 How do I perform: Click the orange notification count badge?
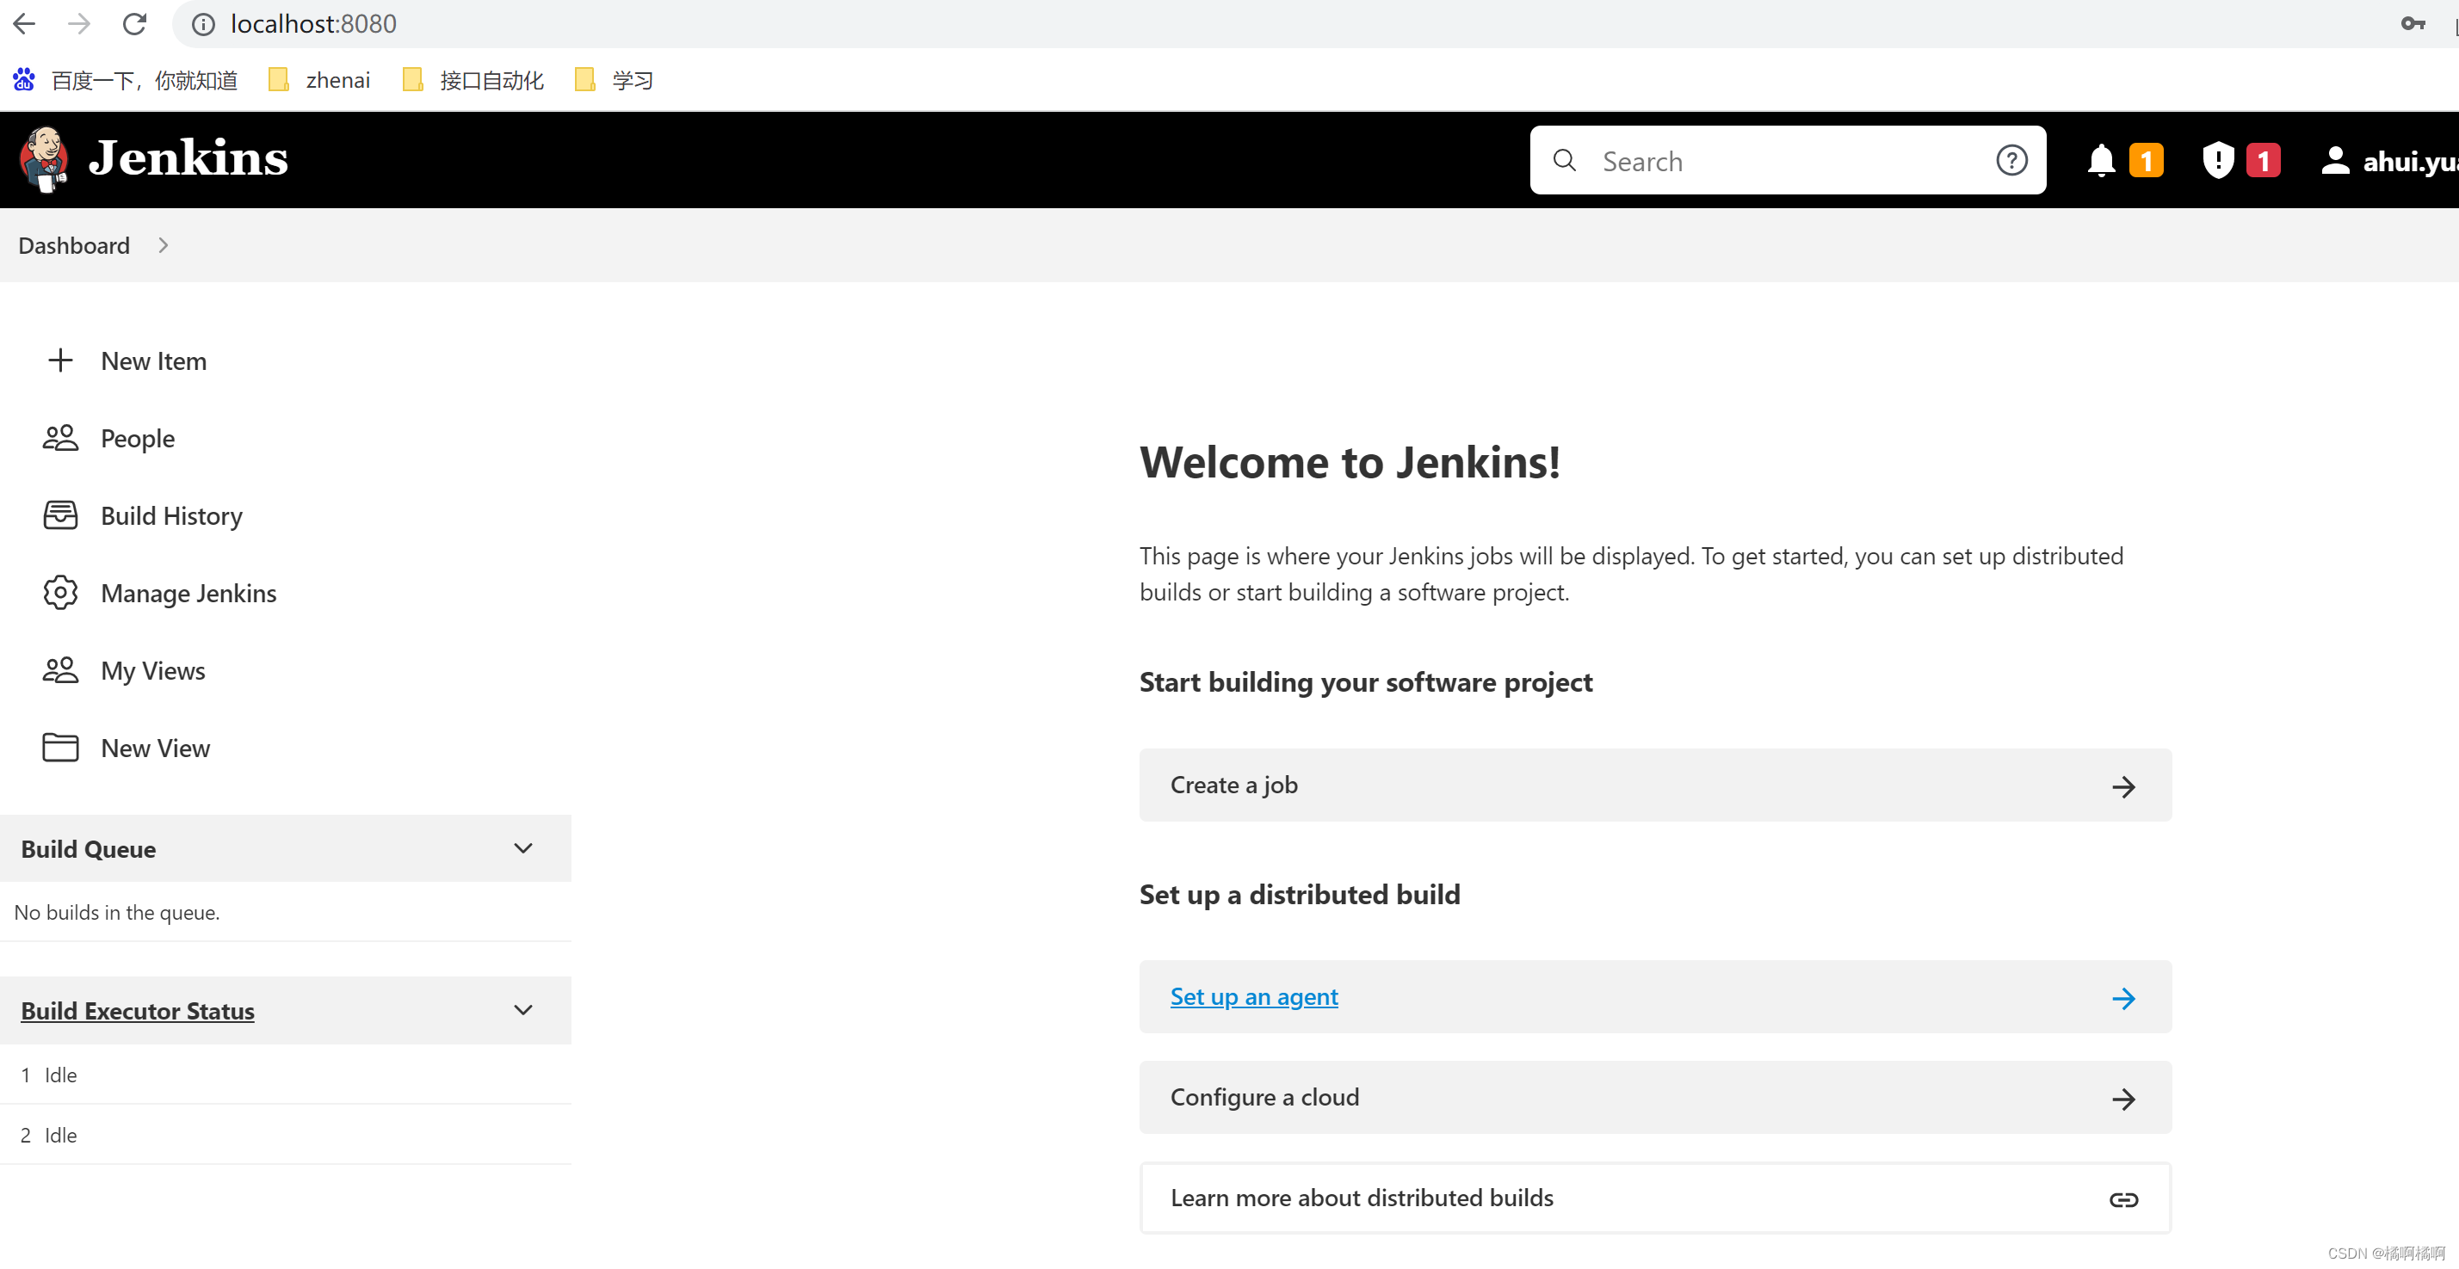[x=2146, y=160]
